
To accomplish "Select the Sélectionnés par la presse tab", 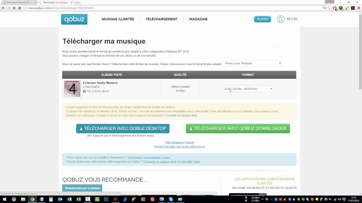I will coord(82,188).
